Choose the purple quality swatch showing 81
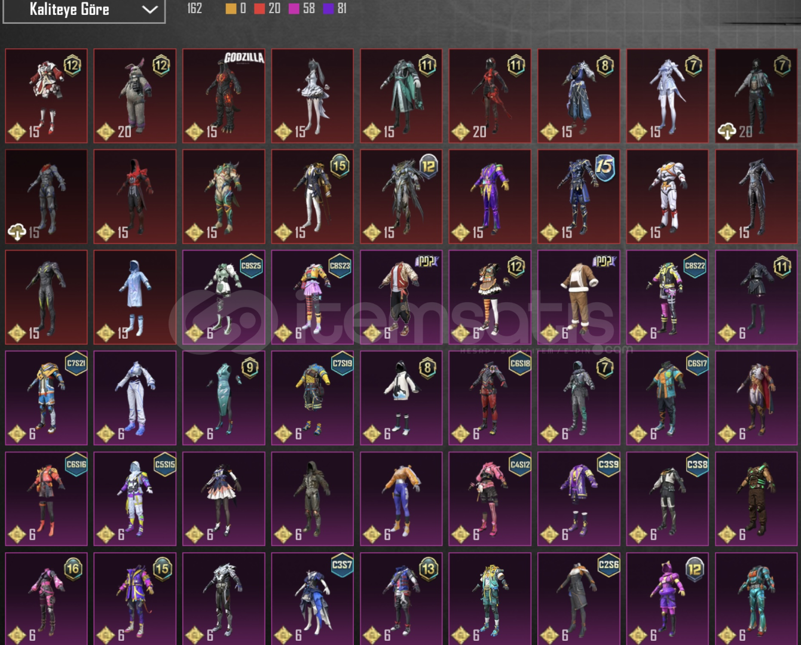801x645 pixels. [x=328, y=8]
